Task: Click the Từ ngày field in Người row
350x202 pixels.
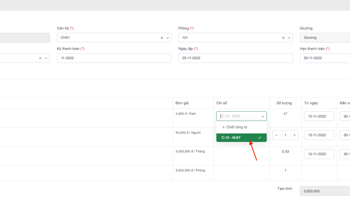Action: pos(319,135)
